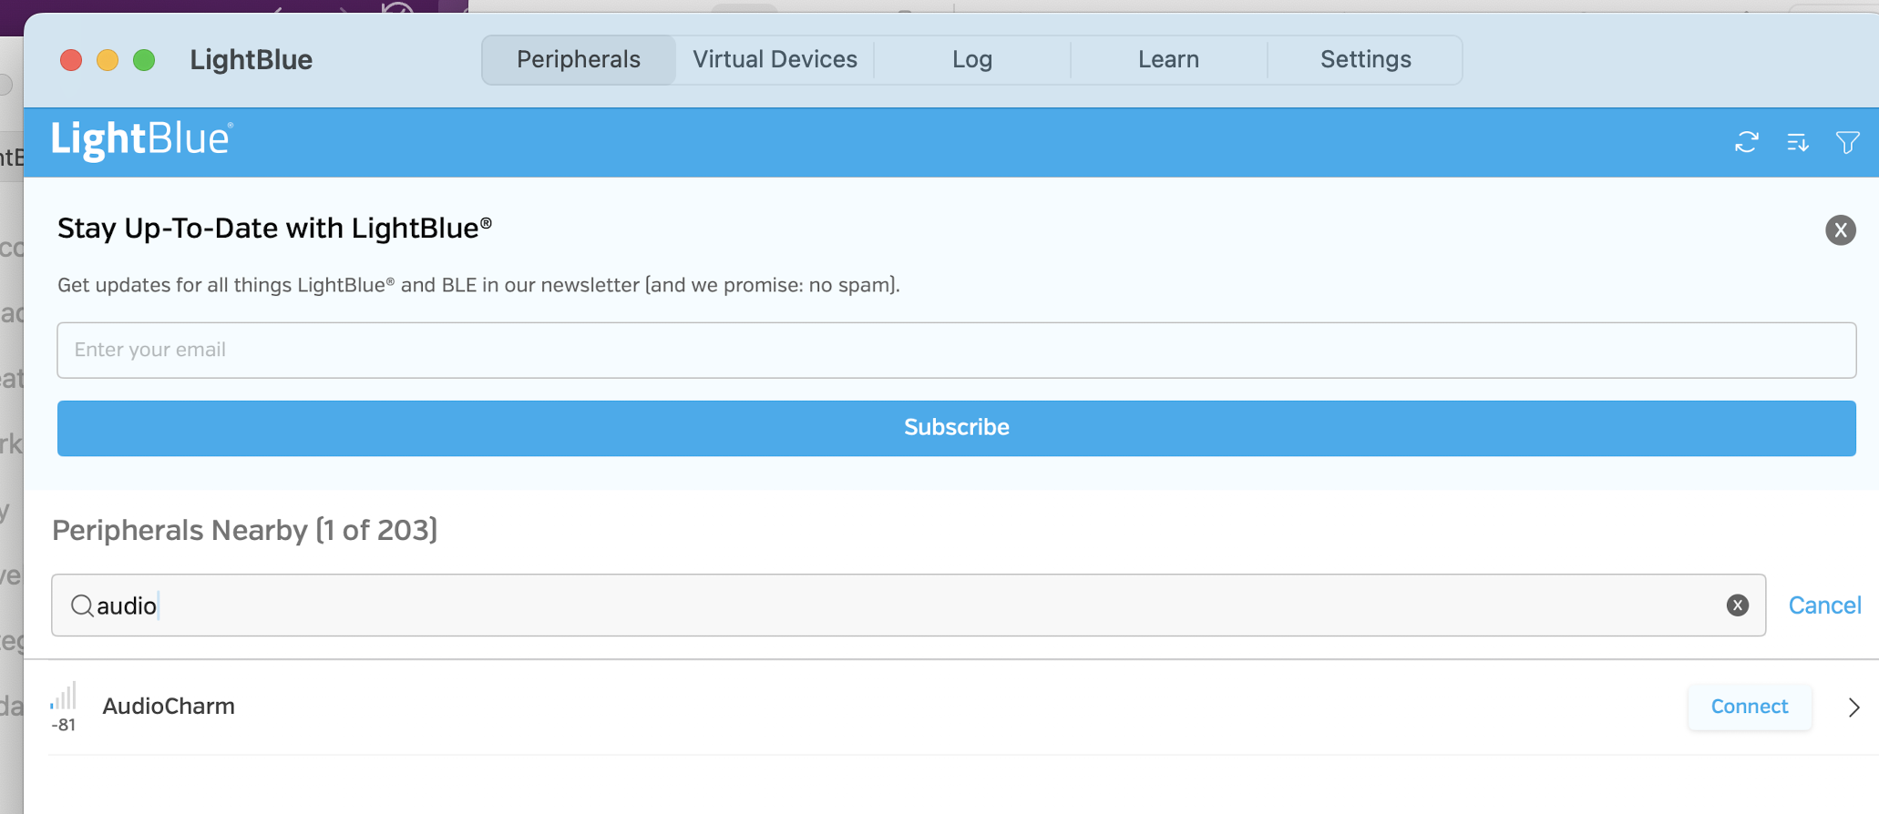
Task: Switch to the Peripherals tab
Action: click(x=579, y=60)
